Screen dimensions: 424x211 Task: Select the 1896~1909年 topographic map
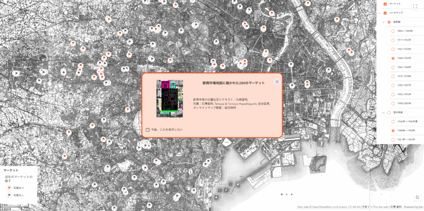point(393,31)
